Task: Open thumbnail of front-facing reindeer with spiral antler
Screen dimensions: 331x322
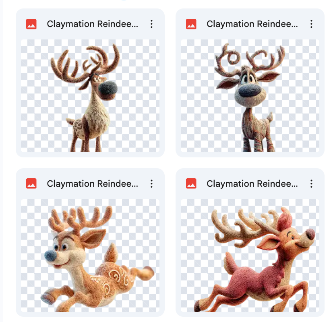Action: click(x=250, y=95)
